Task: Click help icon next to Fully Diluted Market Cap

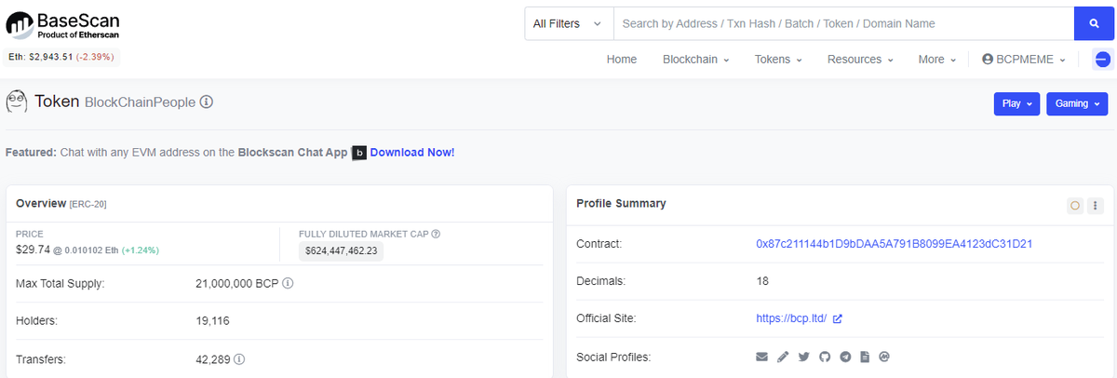Action: (436, 234)
